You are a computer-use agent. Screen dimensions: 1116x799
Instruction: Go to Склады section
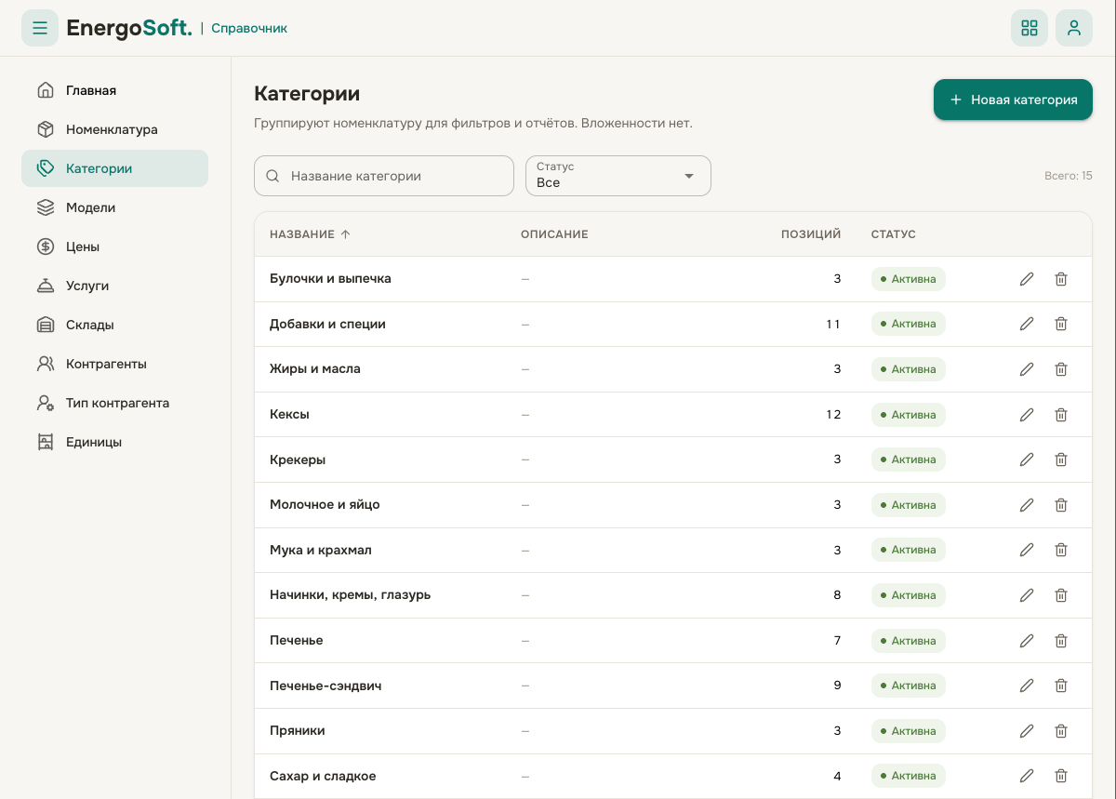click(x=114, y=325)
